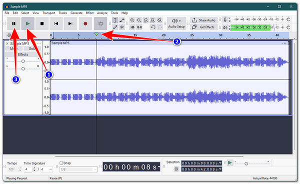Open the snap 1/8 dropdown
The image size is (300, 184).
78,169
